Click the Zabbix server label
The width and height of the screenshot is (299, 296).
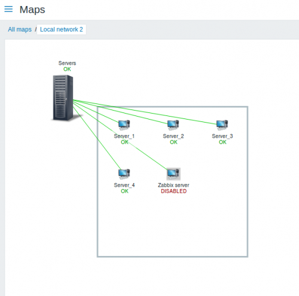(x=173, y=185)
